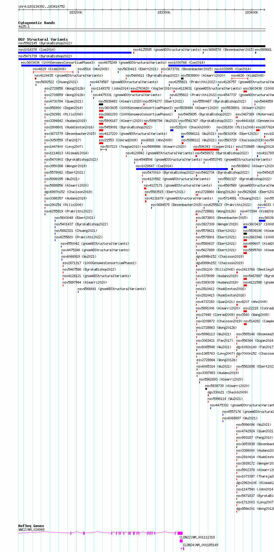This screenshot has height=552, width=274.
Task: Select the red esv2763420 (Vogler2010) bar
Action: [x=141, y=91]
